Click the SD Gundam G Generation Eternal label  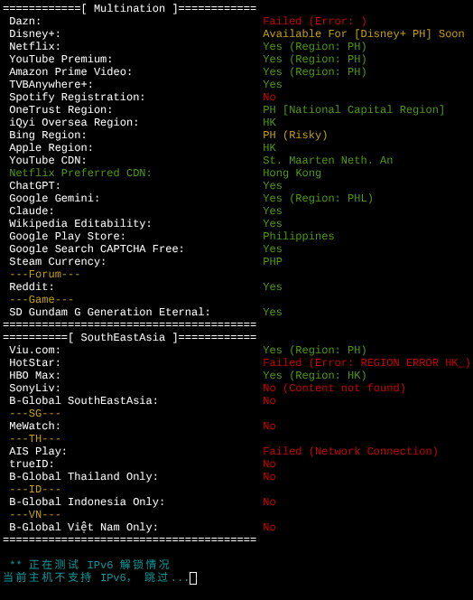[x=110, y=313]
